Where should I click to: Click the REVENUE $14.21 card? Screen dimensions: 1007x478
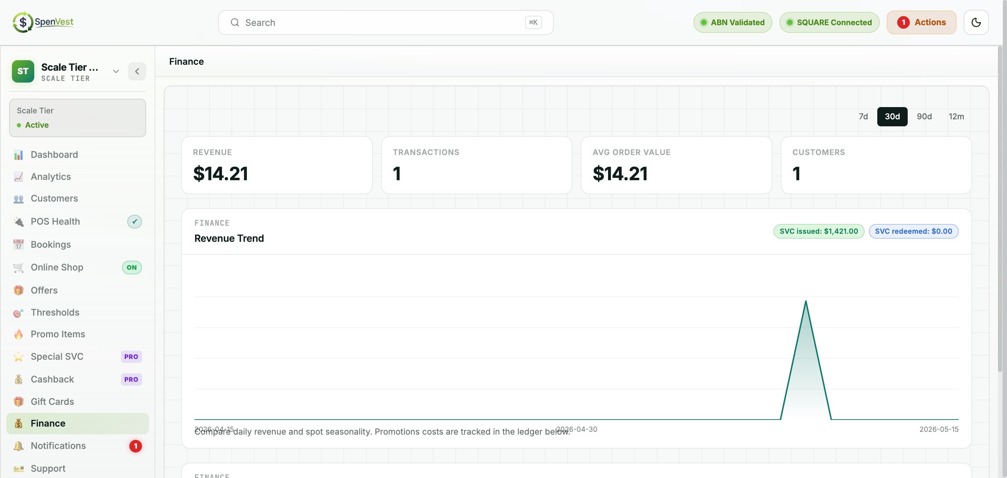click(277, 165)
